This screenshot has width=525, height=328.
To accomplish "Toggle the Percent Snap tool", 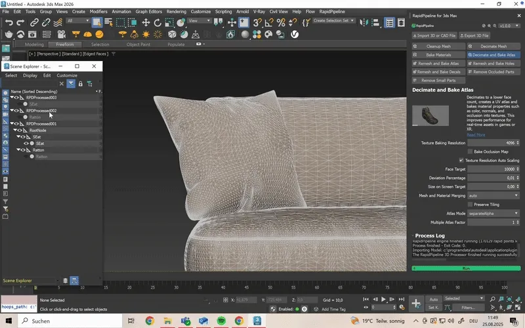I will point(280,22).
